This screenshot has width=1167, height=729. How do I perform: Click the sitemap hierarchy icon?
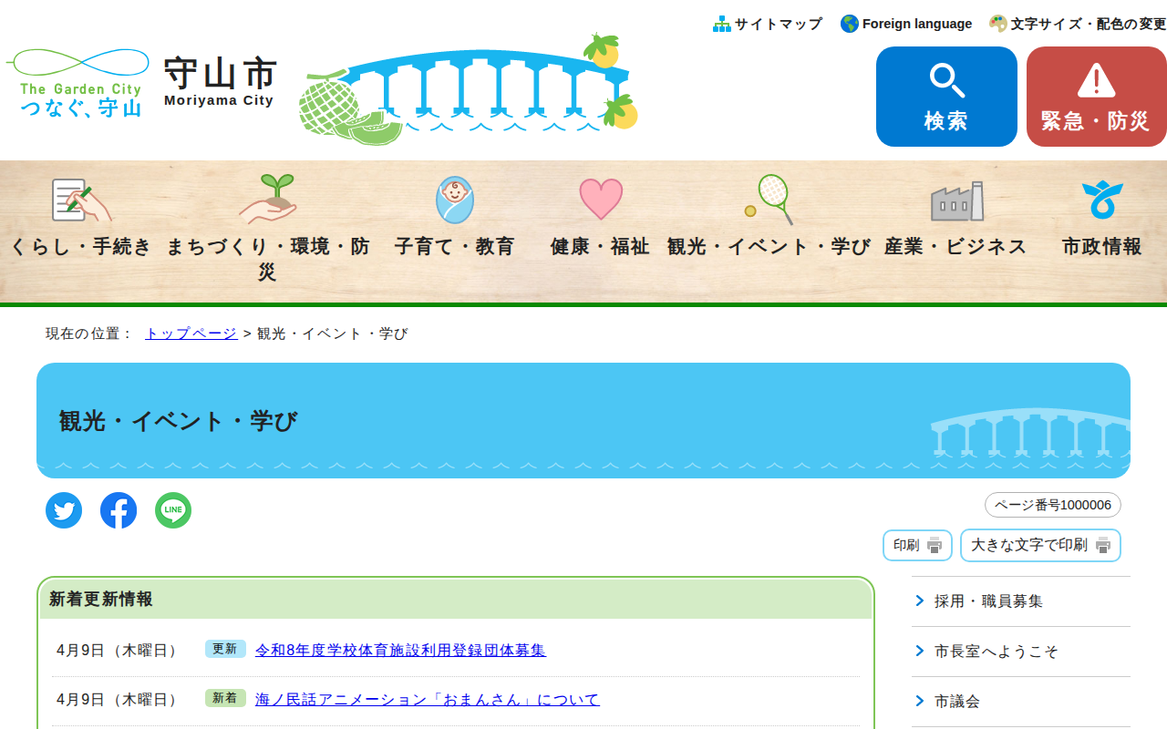click(722, 24)
